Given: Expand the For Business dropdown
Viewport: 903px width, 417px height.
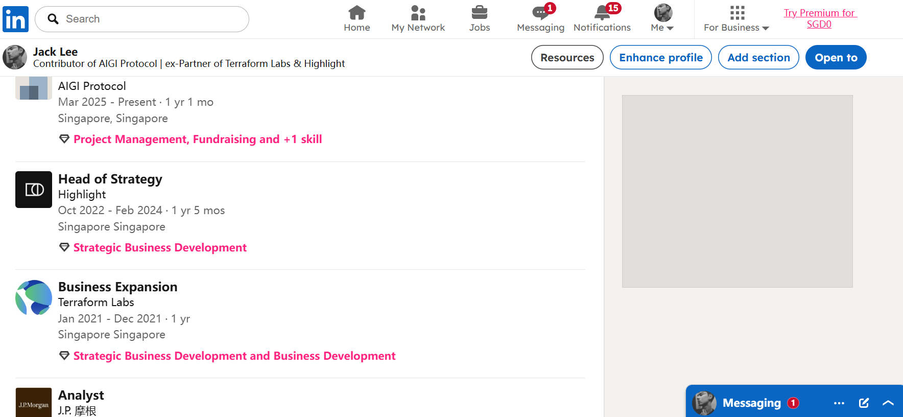Looking at the screenshot, I should (x=736, y=28).
